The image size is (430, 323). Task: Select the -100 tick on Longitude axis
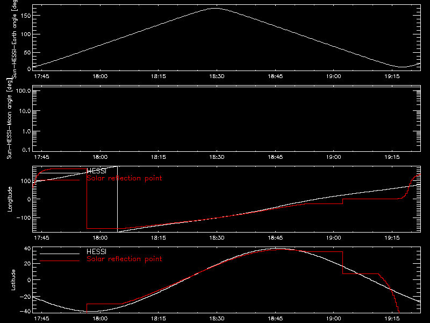24,217
